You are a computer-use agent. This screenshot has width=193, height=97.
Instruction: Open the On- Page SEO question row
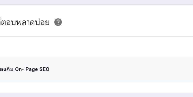tap(96, 69)
